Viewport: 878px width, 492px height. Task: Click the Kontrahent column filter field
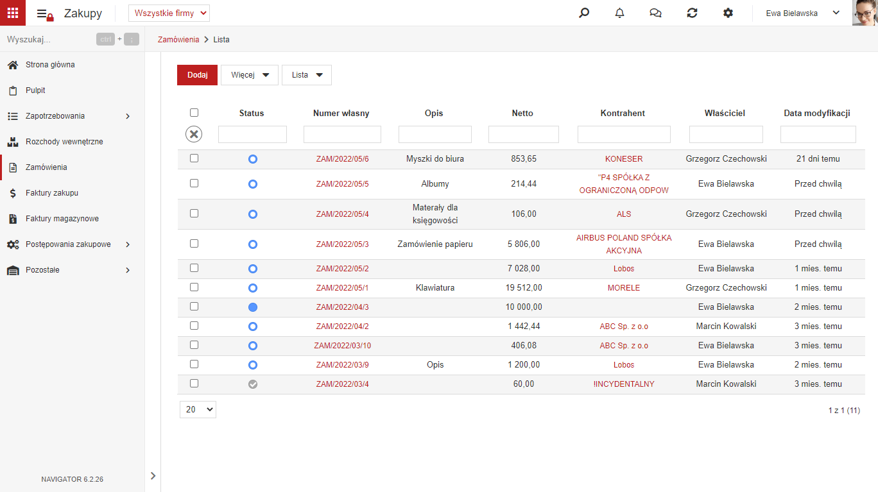tap(624, 134)
